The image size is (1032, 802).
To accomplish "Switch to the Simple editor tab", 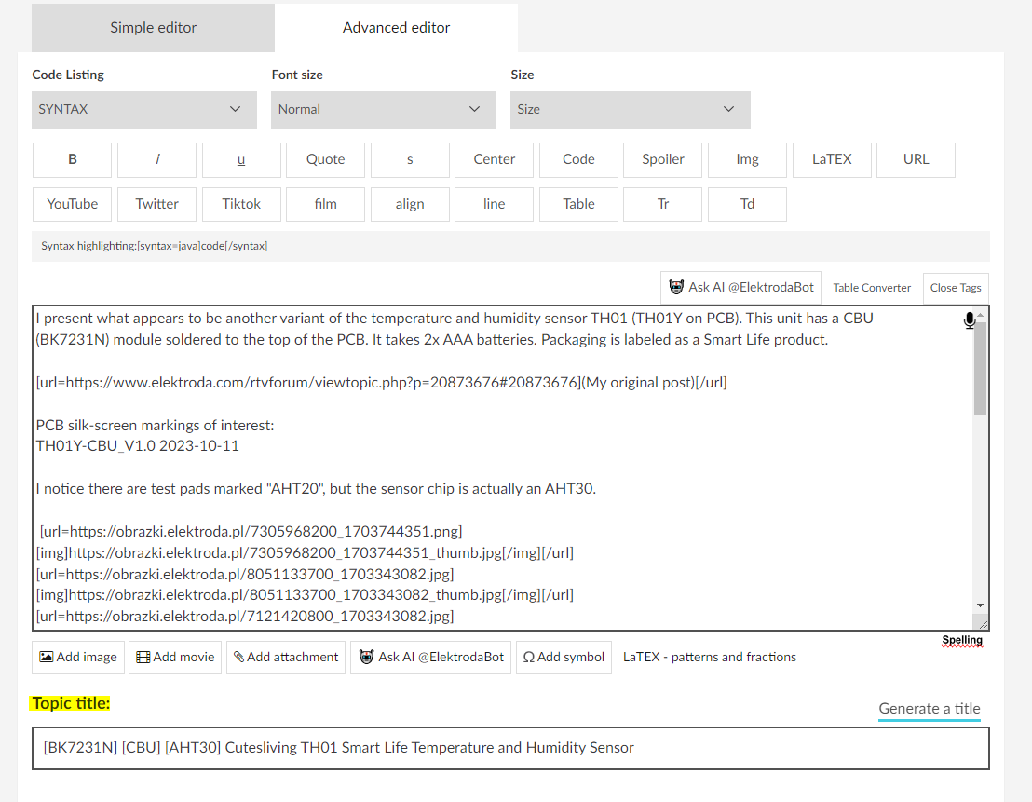I will pos(154,28).
